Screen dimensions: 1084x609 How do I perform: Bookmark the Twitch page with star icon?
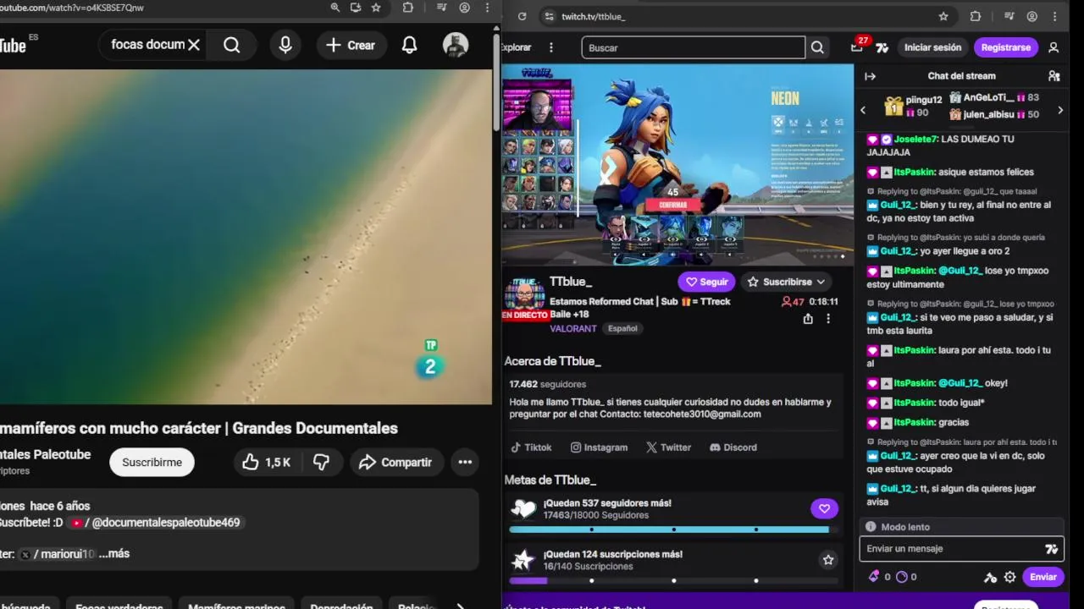[x=943, y=16]
